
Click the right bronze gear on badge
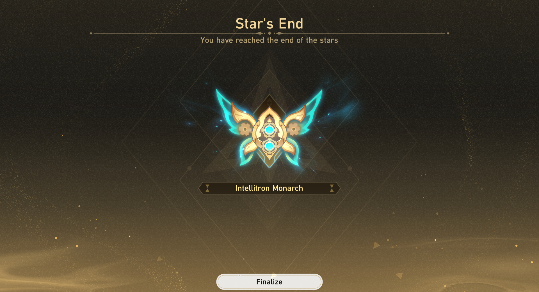294,129
